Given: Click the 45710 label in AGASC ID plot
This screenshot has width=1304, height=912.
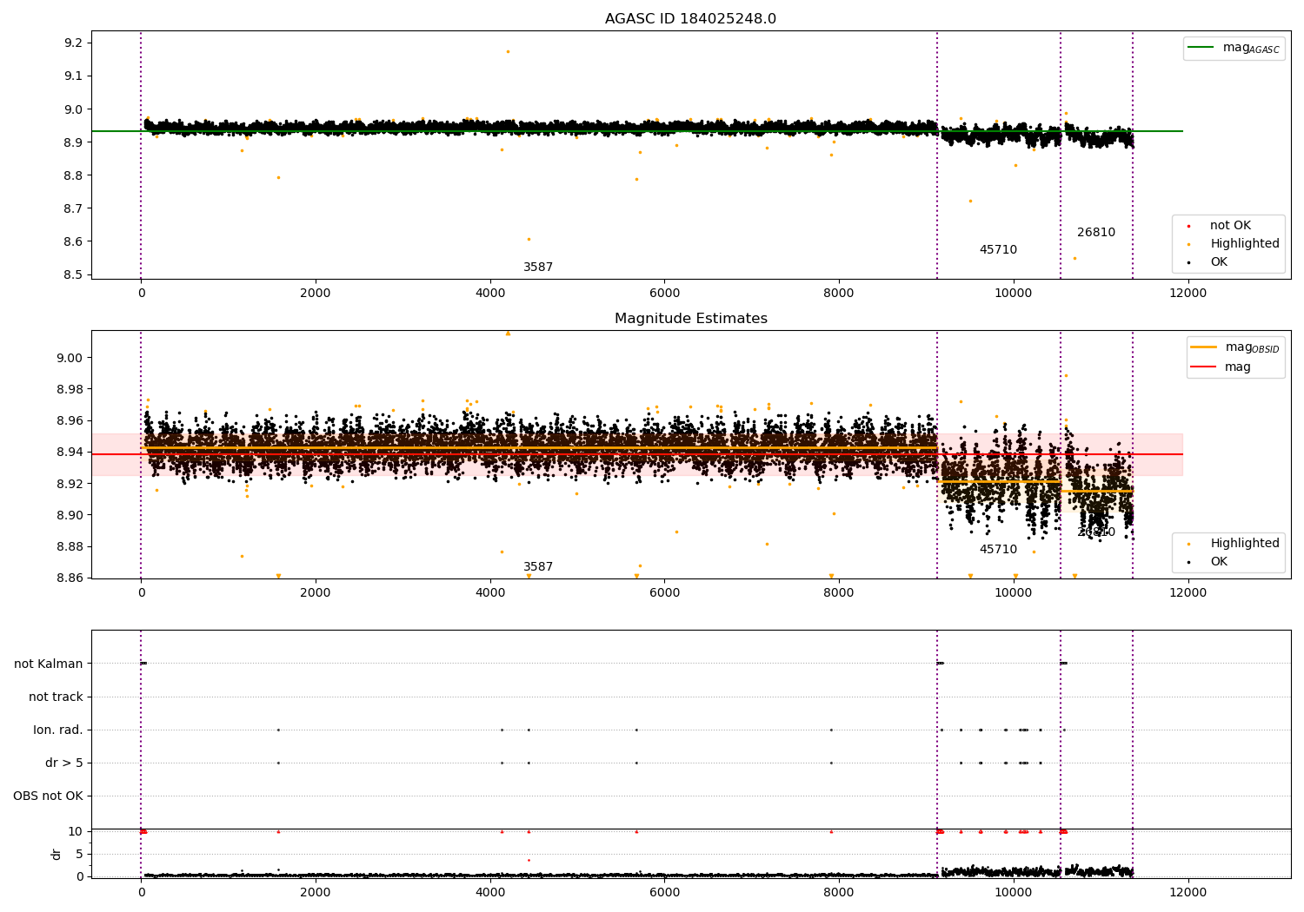Looking at the screenshot, I should coord(998,250).
